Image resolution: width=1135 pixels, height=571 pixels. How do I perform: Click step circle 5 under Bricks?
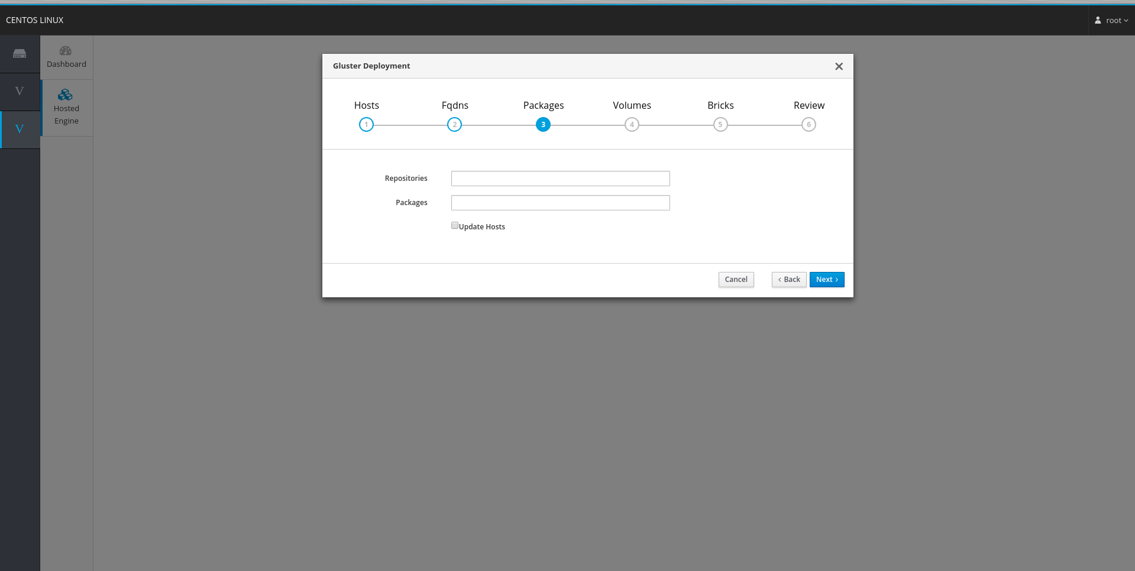pos(720,124)
